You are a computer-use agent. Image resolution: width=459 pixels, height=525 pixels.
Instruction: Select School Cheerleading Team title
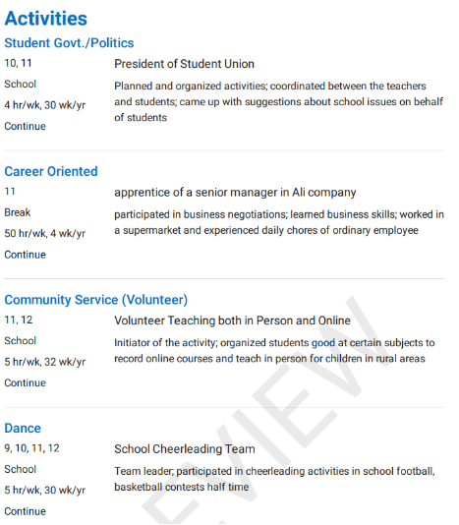(x=185, y=449)
